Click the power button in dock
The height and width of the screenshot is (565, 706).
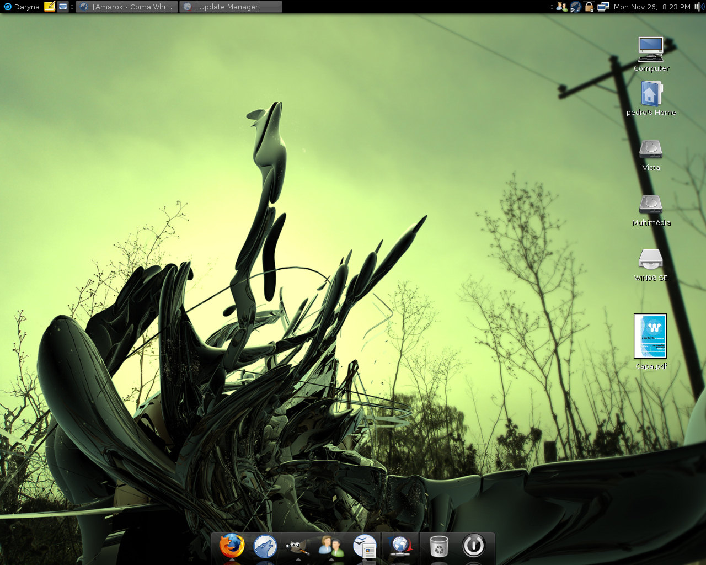tap(474, 546)
